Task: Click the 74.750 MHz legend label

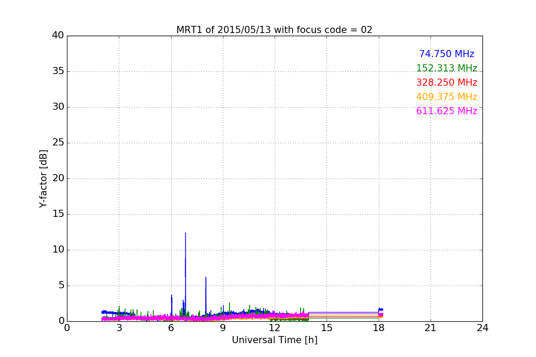Action: pyautogui.click(x=447, y=54)
